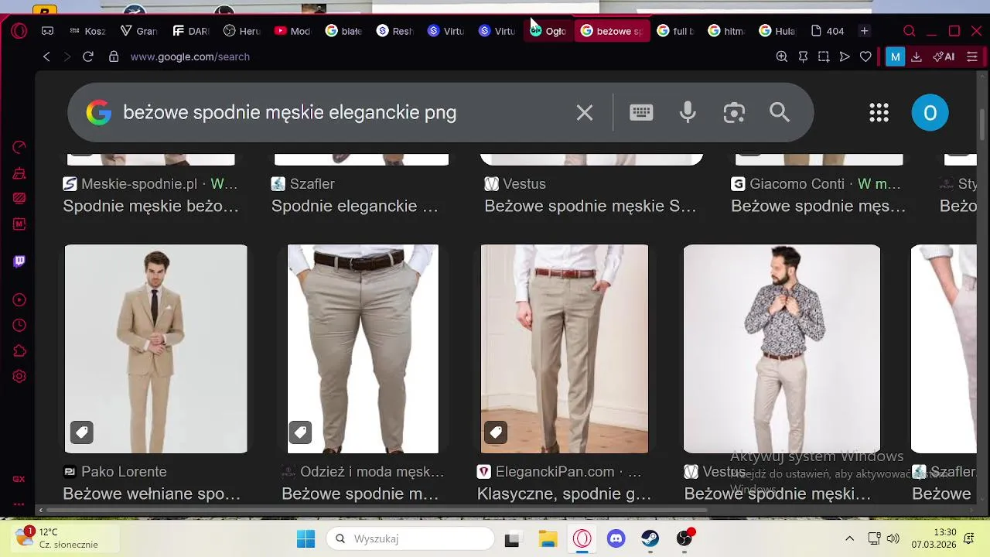Open Extensions cube icon in sidebar

pos(19,350)
